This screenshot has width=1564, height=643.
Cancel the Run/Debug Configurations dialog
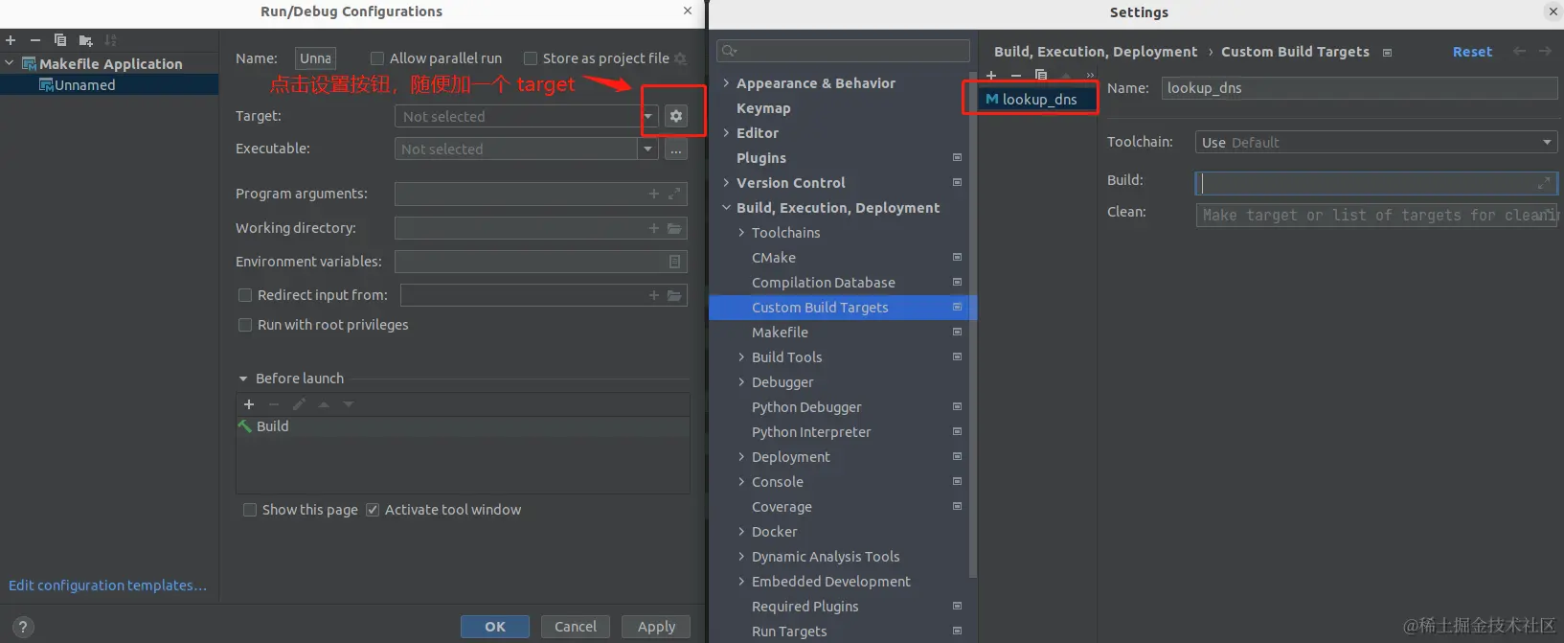576,627
